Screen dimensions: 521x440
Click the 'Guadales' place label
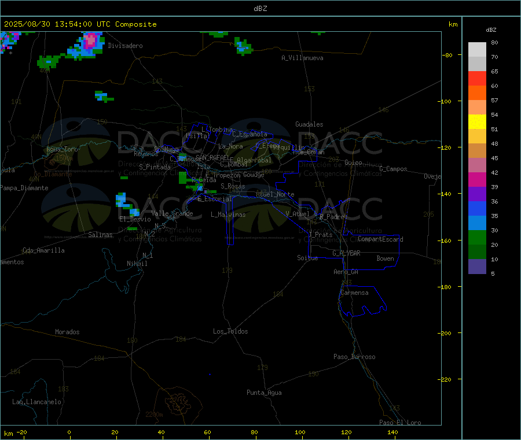coord(309,124)
